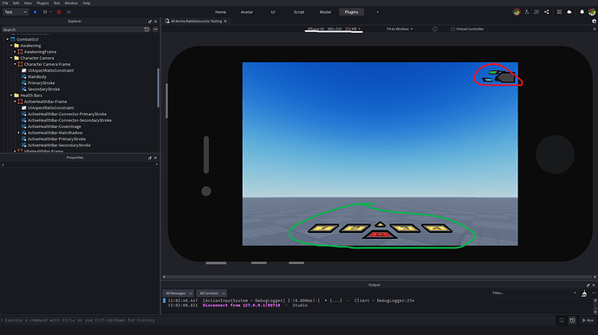Expand the ActiveHealthBar-MainShadow node

(x=19, y=132)
